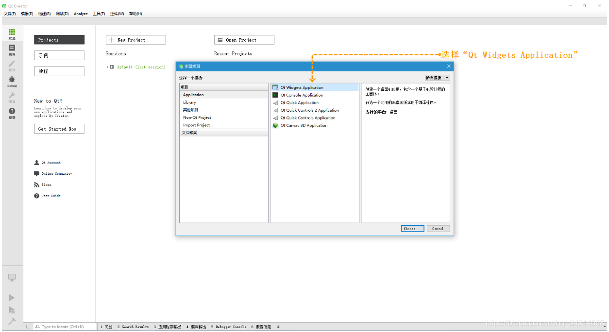Open the 编辑(E) menu
The width and height of the screenshot is (609, 332).
point(27,14)
